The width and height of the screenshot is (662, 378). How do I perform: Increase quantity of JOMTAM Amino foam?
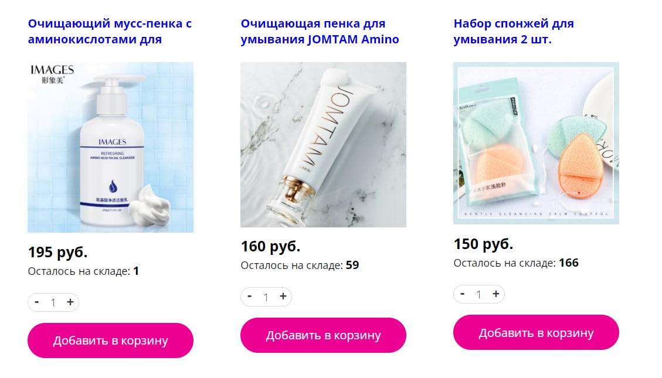click(283, 297)
